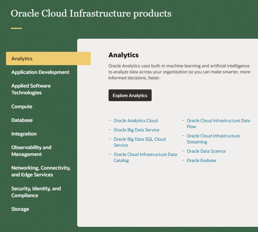
Task: Open the Integration category
Action: click(x=24, y=134)
